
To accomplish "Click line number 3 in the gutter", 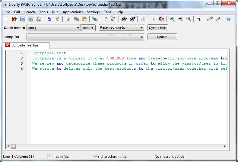I will (22, 63).
